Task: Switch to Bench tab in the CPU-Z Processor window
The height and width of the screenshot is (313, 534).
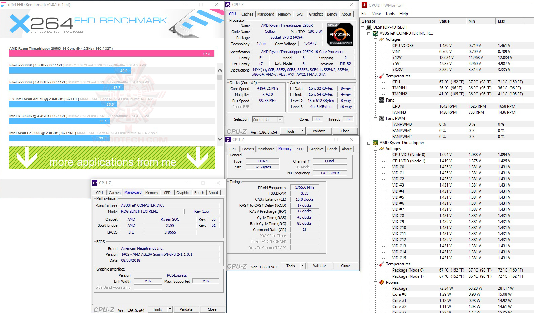Action: coord(332,14)
